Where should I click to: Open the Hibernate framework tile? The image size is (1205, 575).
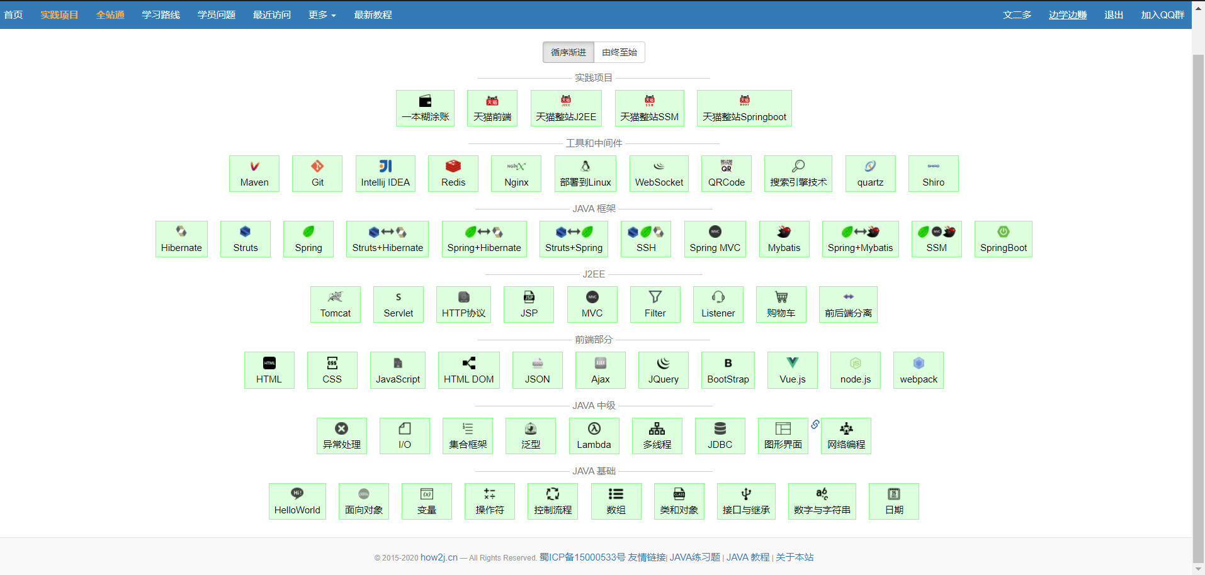coord(181,239)
